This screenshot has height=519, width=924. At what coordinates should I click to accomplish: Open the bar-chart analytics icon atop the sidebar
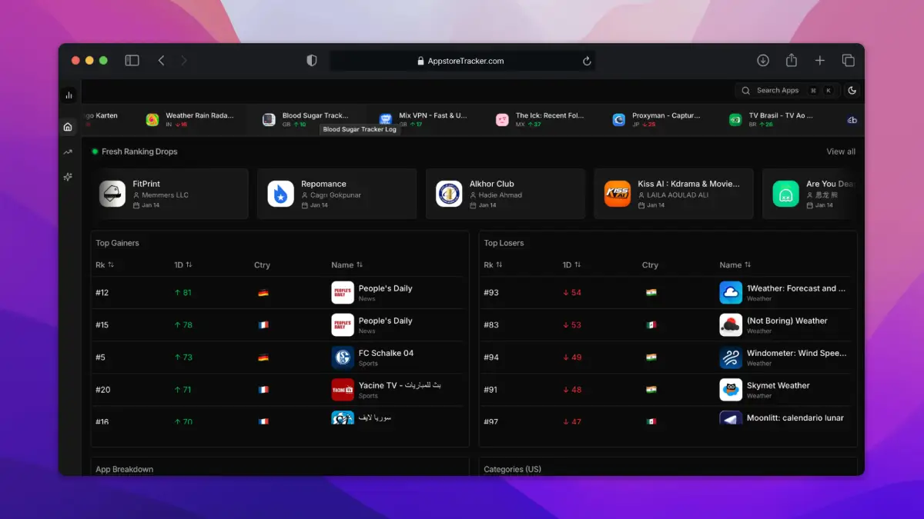pos(68,94)
